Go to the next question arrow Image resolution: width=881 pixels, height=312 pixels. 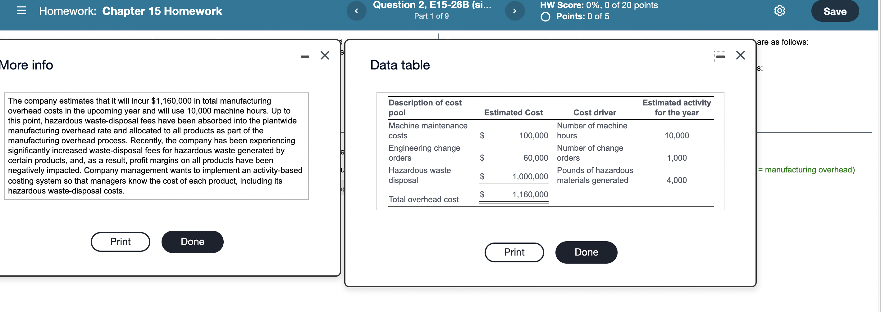tap(514, 11)
